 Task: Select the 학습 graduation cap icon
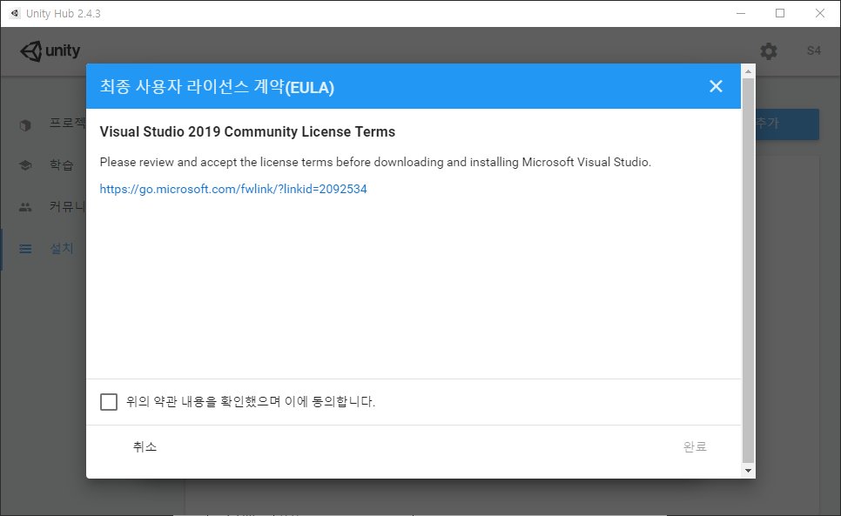coord(25,165)
